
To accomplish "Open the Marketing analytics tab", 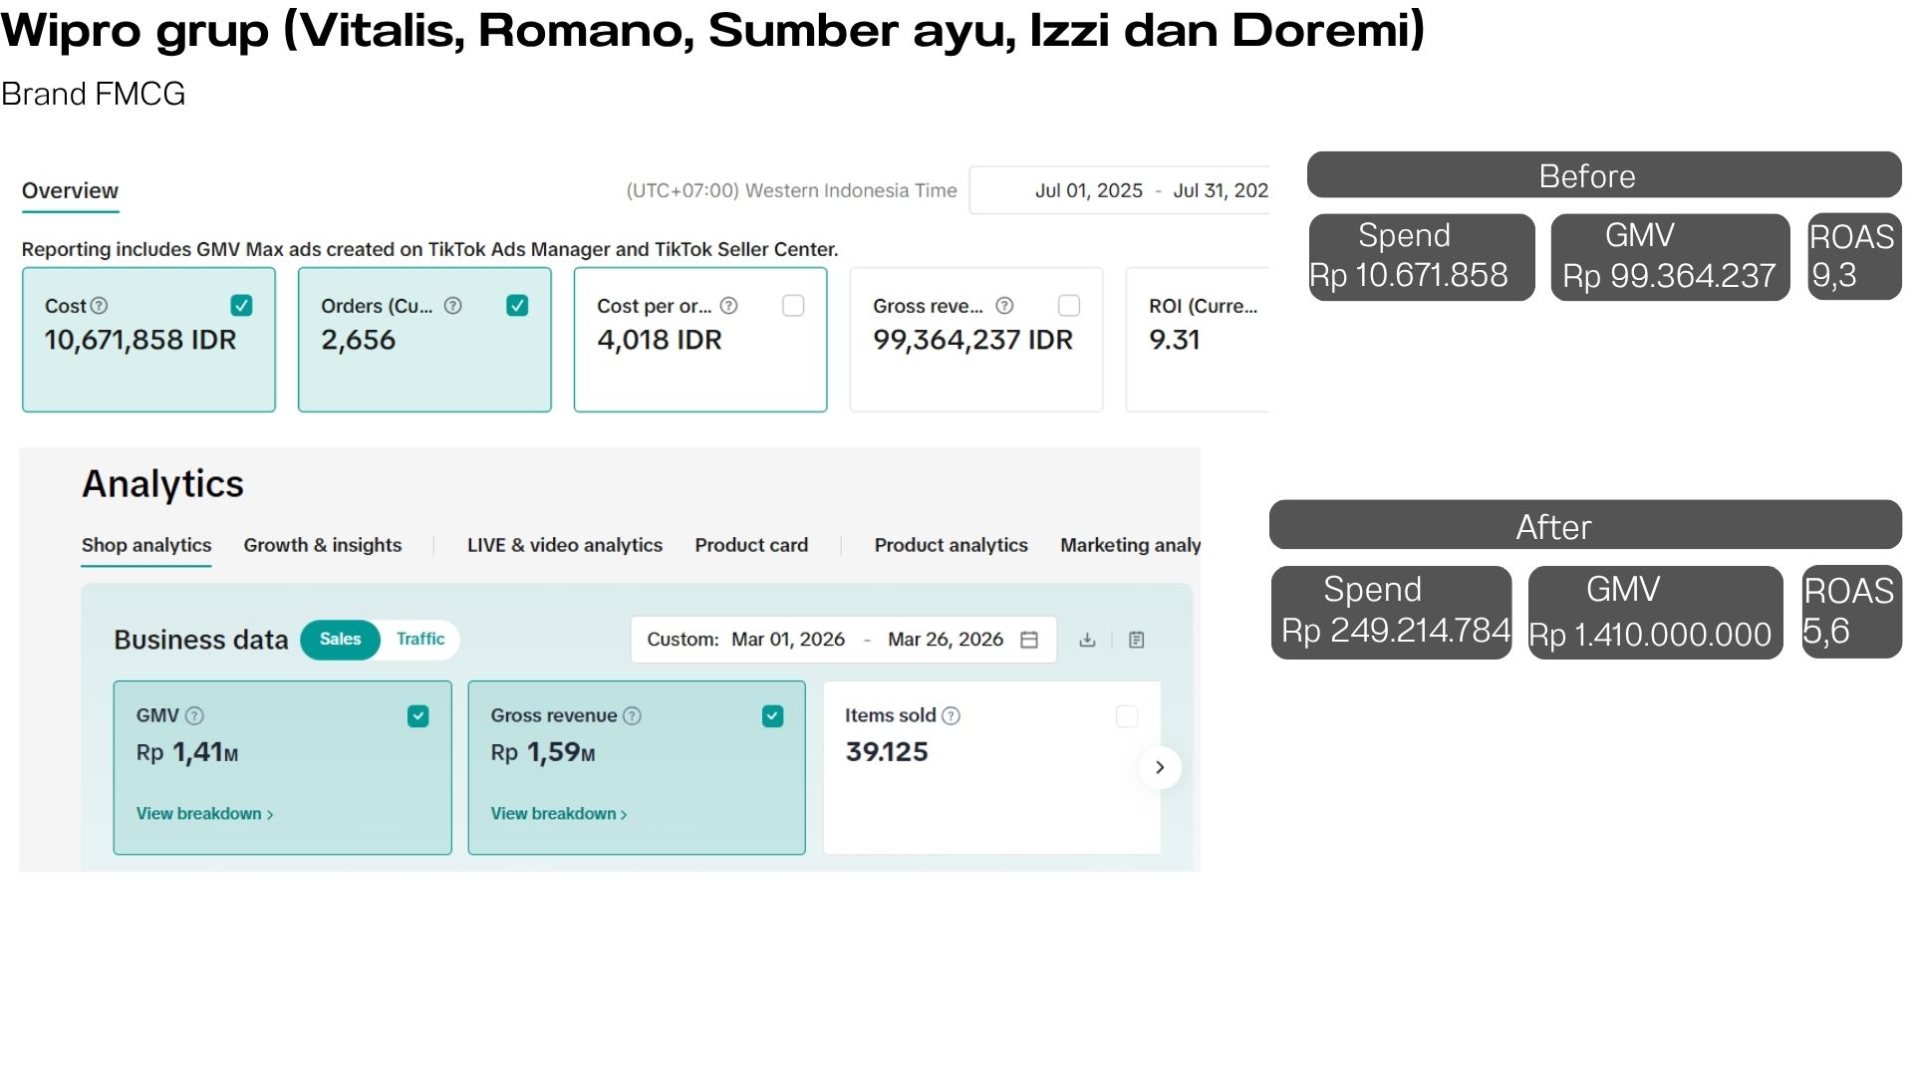I will tap(1130, 545).
